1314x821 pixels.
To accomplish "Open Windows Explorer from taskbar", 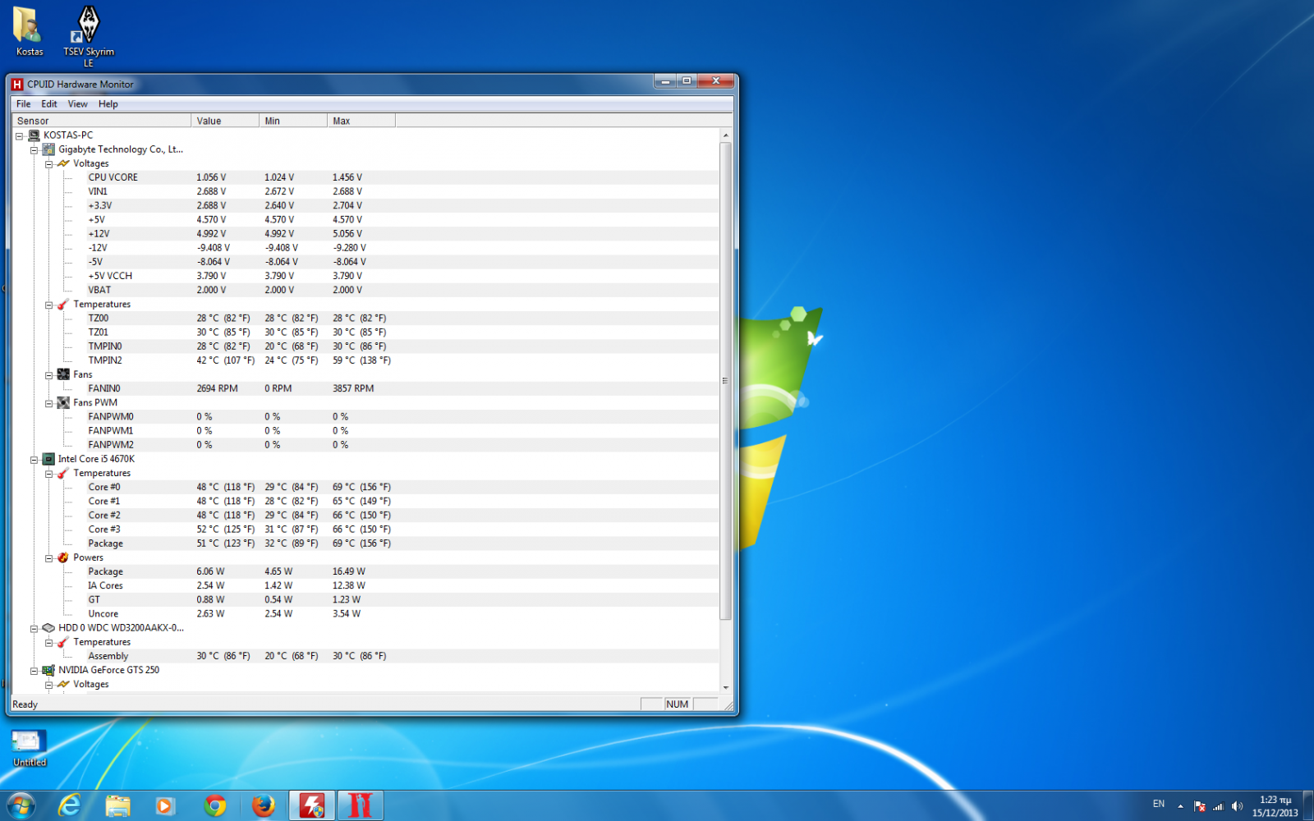I will click(x=118, y=805).
